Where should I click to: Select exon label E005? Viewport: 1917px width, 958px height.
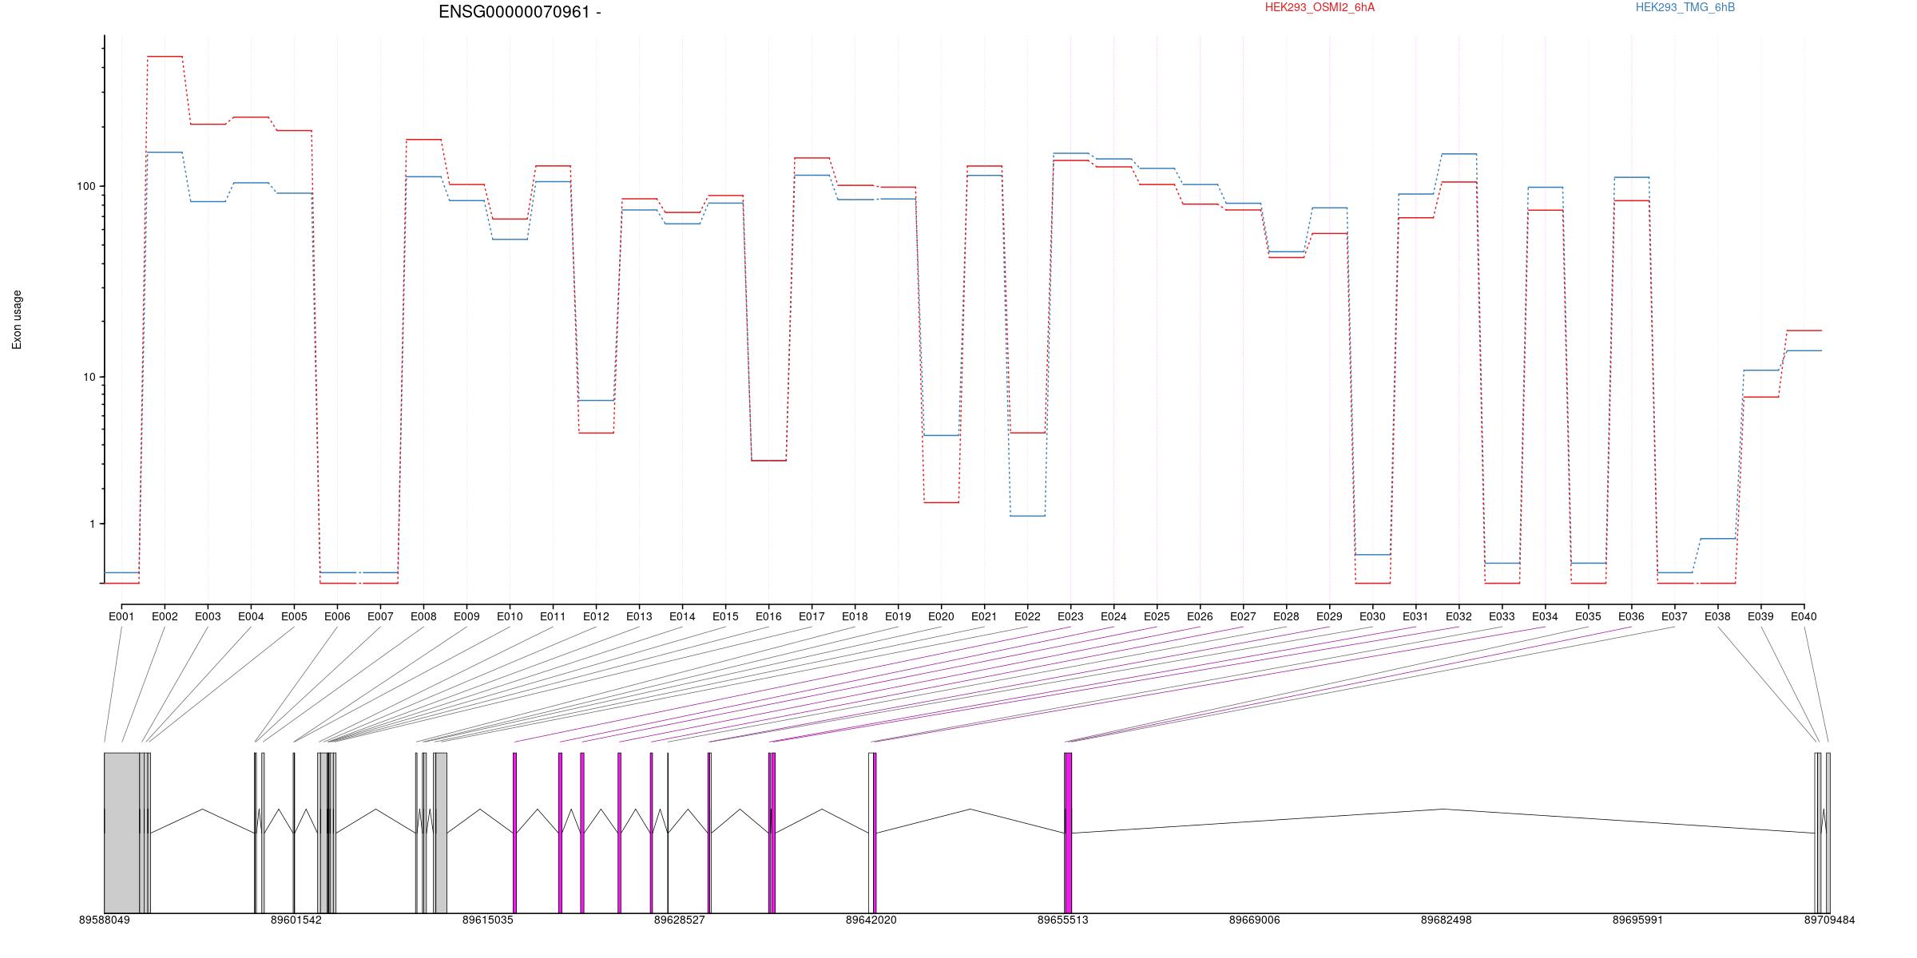pyautogui.click(x=294, y=616)
